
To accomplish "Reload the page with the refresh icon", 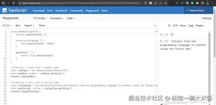I will click(x=13, y=3).
